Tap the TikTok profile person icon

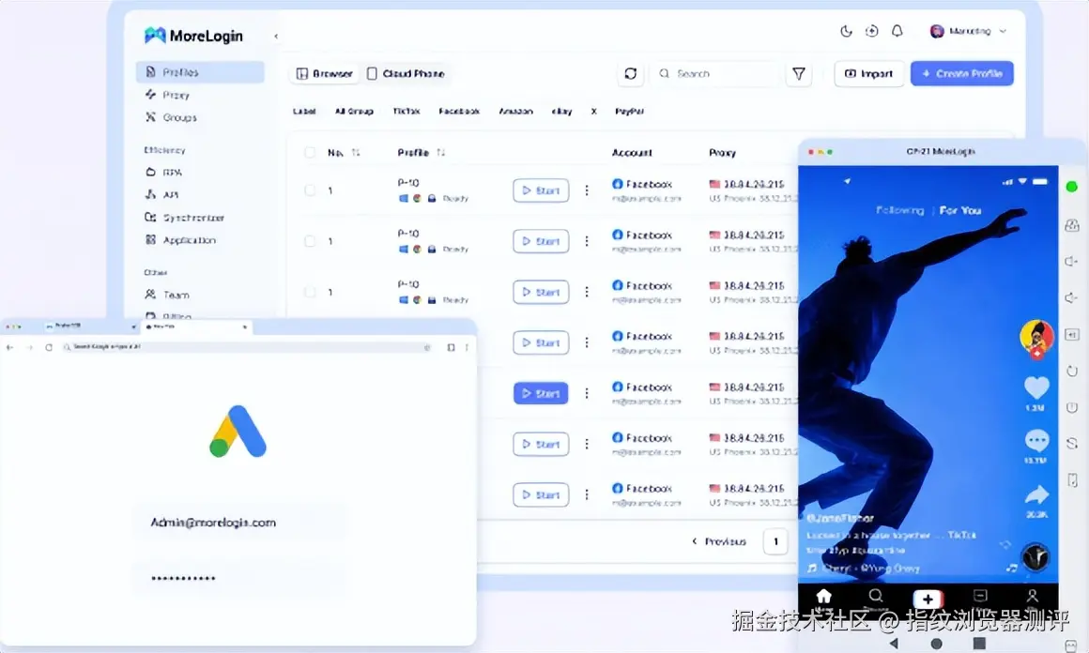tap(1032, 596)
